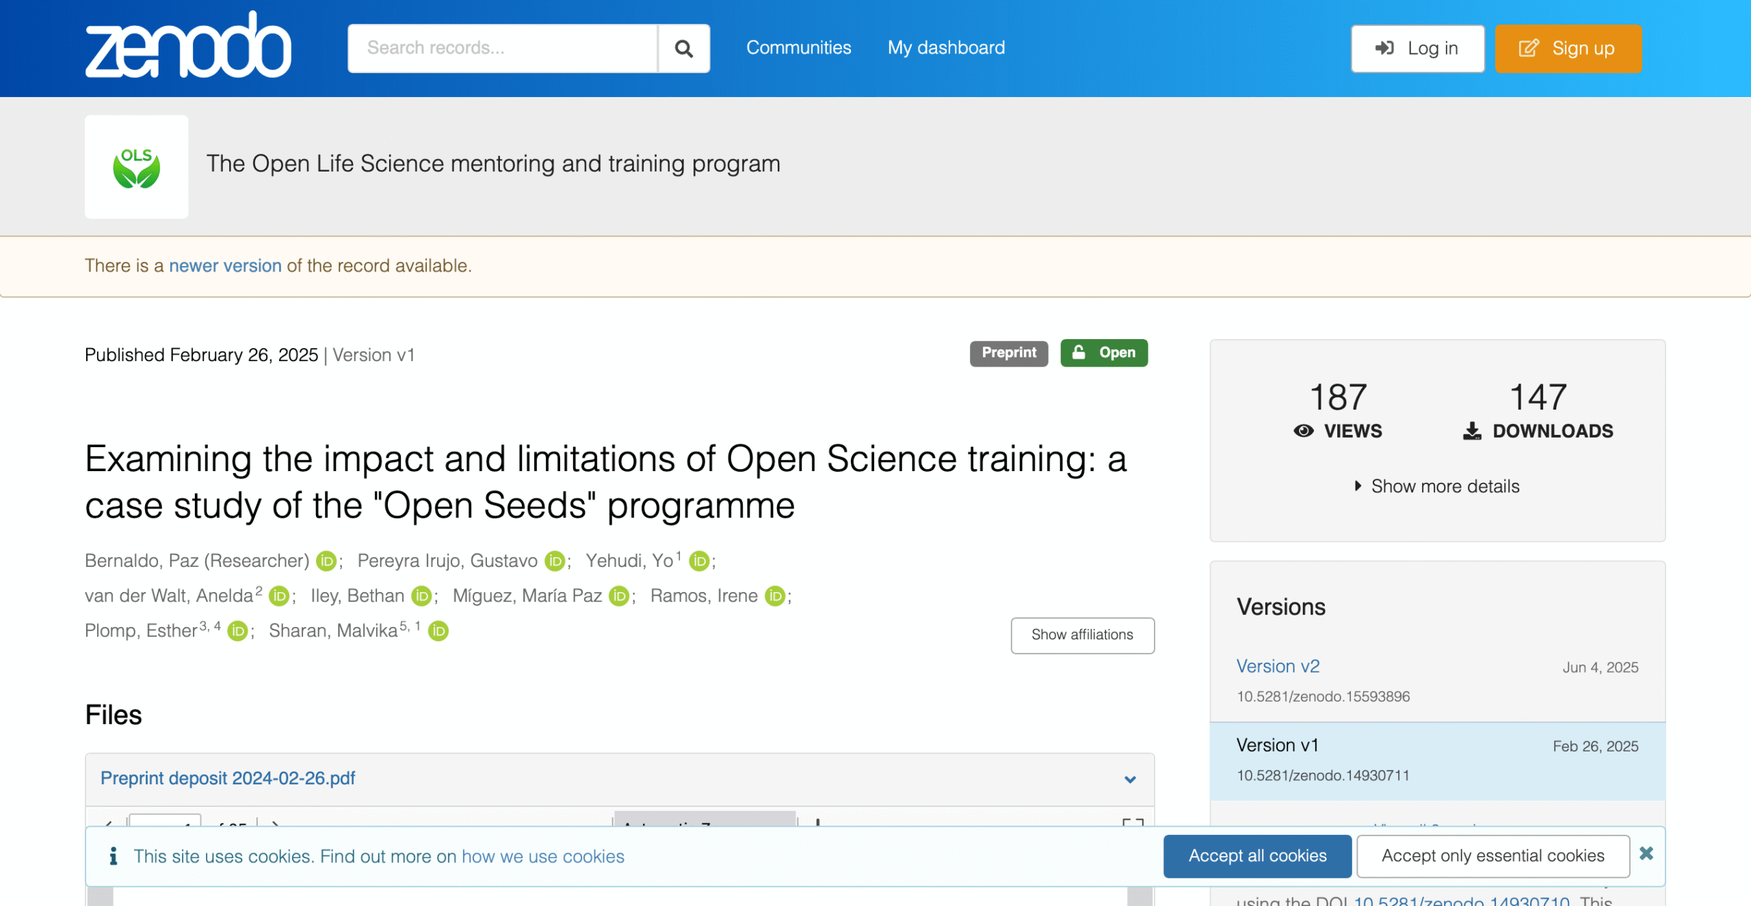Open Yo Yehudi's ORCID icon
This screenshot has height=906, width=1751.
[699, 561]
